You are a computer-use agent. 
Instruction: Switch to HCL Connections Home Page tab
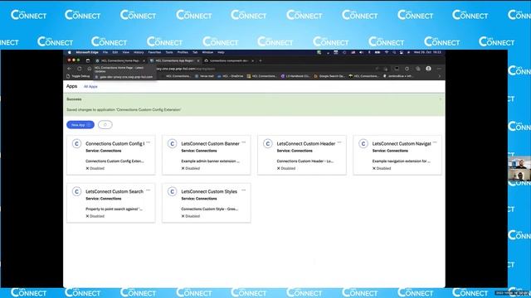(x=120, y=60)
